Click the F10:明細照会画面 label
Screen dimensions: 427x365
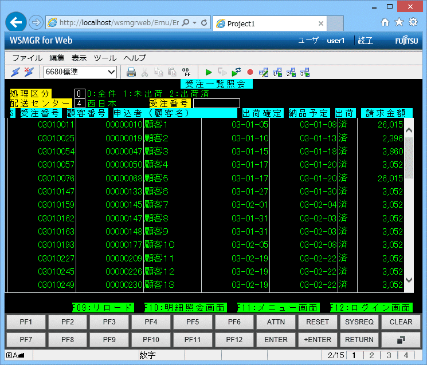pyautogui.click(x=186, y=308)
